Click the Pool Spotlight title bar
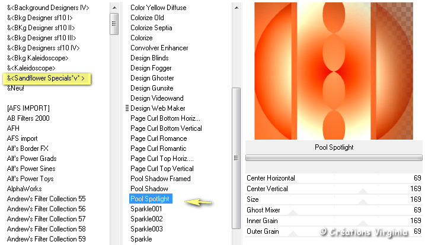 point(333,147)
